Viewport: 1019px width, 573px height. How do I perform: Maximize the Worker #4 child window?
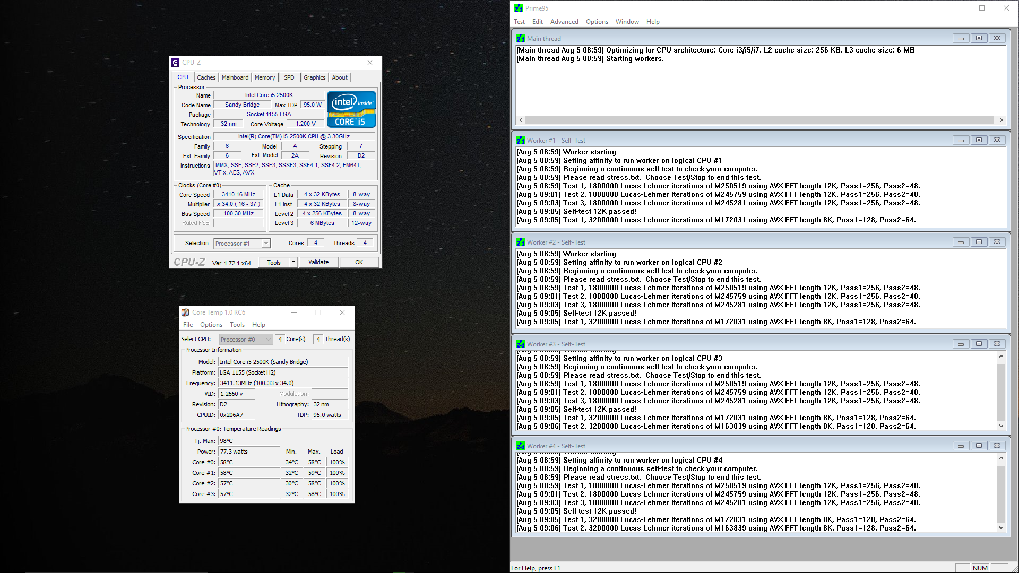pos(979,446)
